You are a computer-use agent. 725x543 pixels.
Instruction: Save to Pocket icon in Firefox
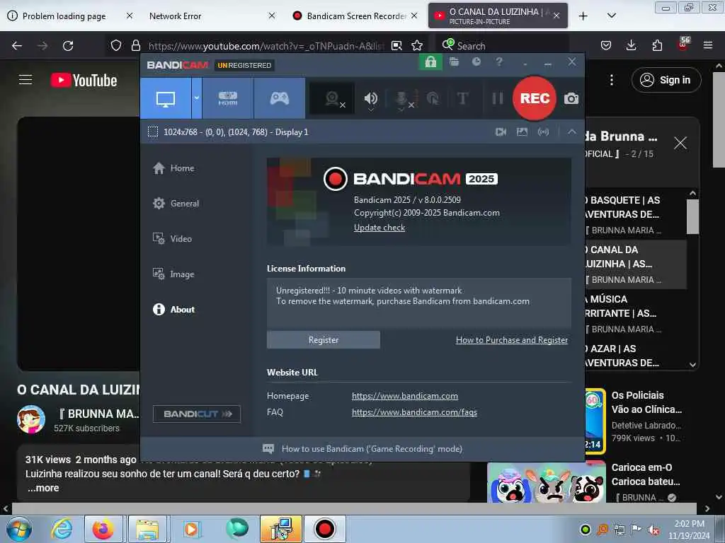click(x=606, y=45)
